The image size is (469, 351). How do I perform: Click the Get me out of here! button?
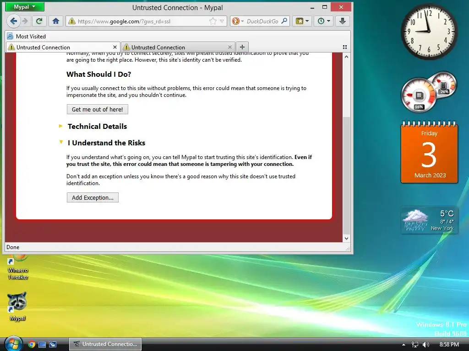[x=97, y=109]
